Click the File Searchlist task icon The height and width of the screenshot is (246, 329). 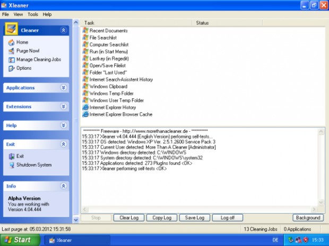point(85,38)
